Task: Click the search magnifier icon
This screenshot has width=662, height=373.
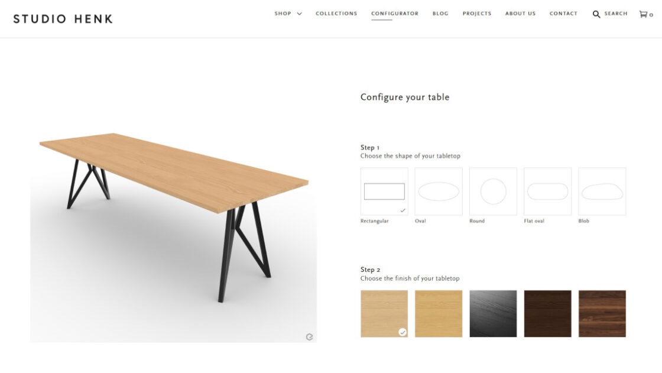Action: (x=596, y=14)
